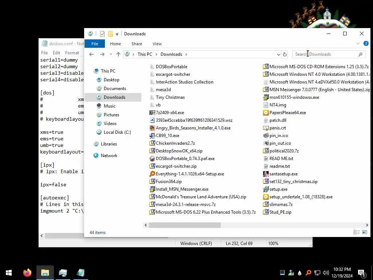Open the Home ribbon tab
This screenshot has width=373, height=280.
click(115, 44)
